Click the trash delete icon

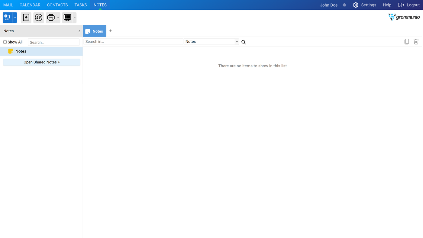tap(416, 42)
